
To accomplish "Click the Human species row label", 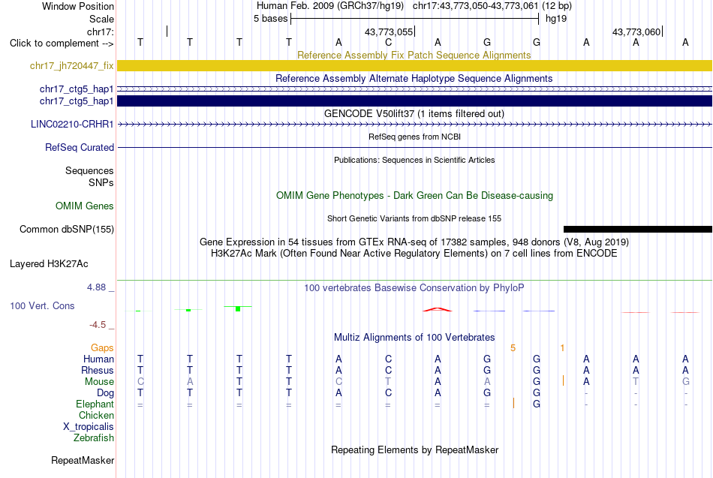I will click(98, 359).
